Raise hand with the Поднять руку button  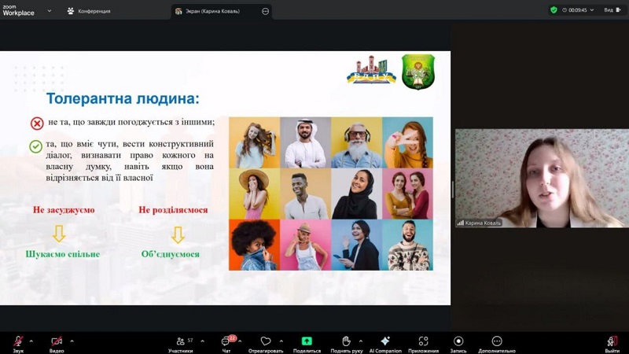point(346,341)
